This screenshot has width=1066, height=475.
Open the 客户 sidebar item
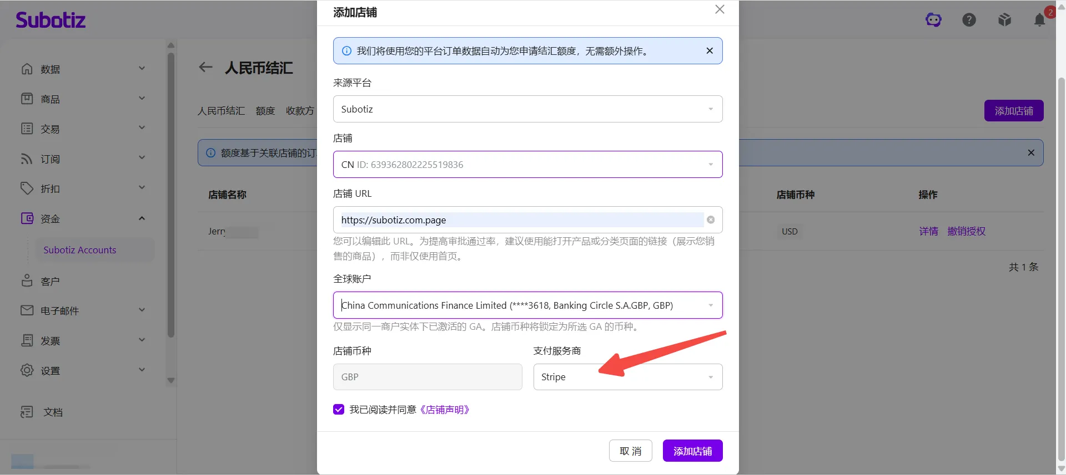(50, 281)
